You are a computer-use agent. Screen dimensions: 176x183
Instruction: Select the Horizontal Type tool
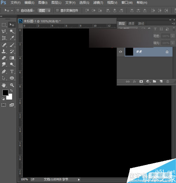coord(12,71)
